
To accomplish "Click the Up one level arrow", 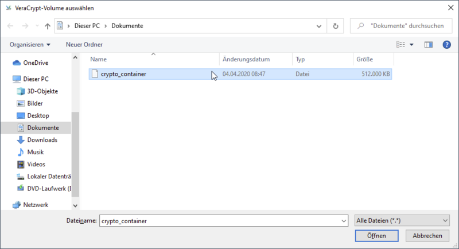I will (x=47, y=26).
